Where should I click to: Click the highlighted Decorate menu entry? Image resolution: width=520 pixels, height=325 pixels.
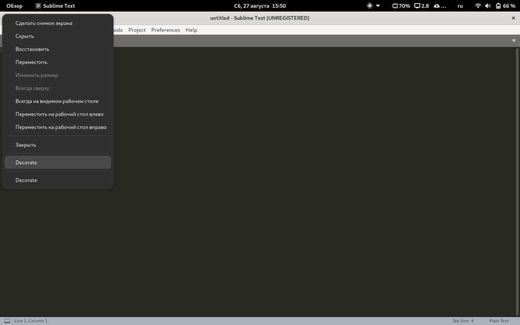pyautogui.click(x=58, y=162)
